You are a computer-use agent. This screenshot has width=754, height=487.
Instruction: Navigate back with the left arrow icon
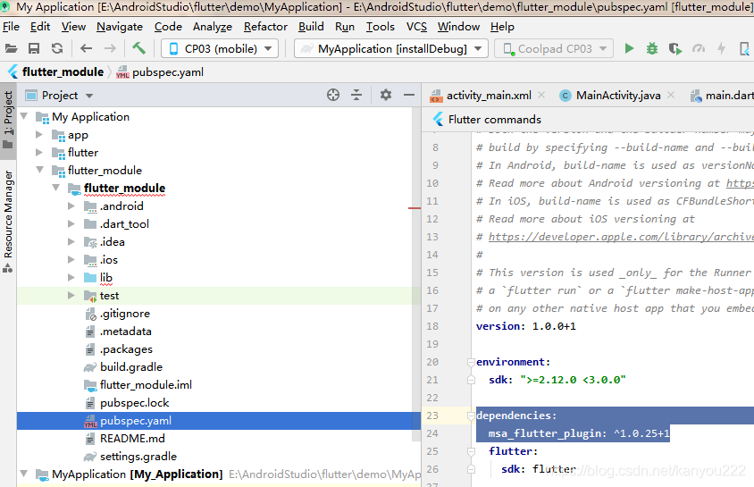point(87,48)
